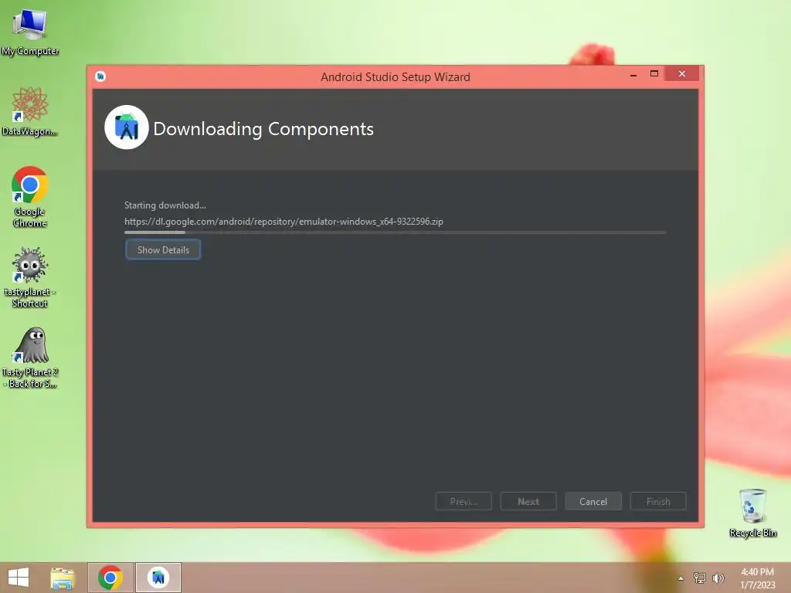
Task: Click the taskbar clock and date
Action: point(757,578)
